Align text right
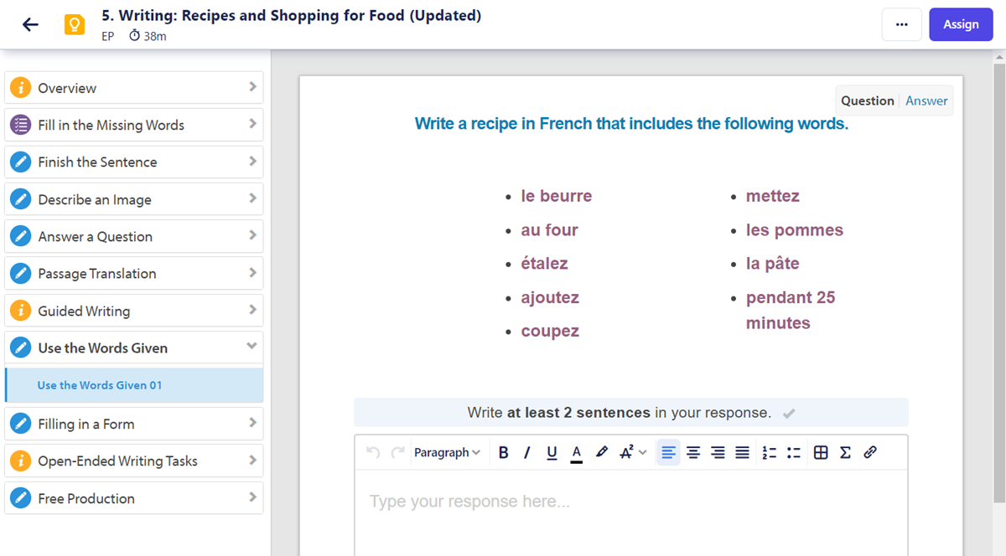 click(718, 452)
